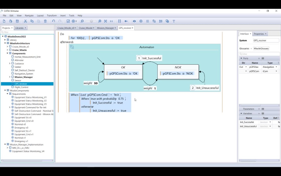The width and height of the screenshot is (281, 176).
Task: Open type dropdown for Init_Successful variable
Action: coord(270,122)
